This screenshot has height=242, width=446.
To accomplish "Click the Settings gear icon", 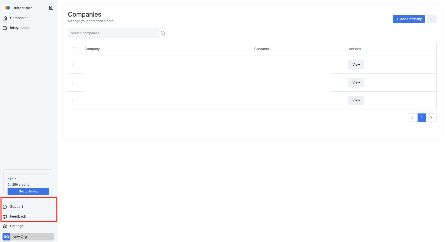I will click(5, 226).
